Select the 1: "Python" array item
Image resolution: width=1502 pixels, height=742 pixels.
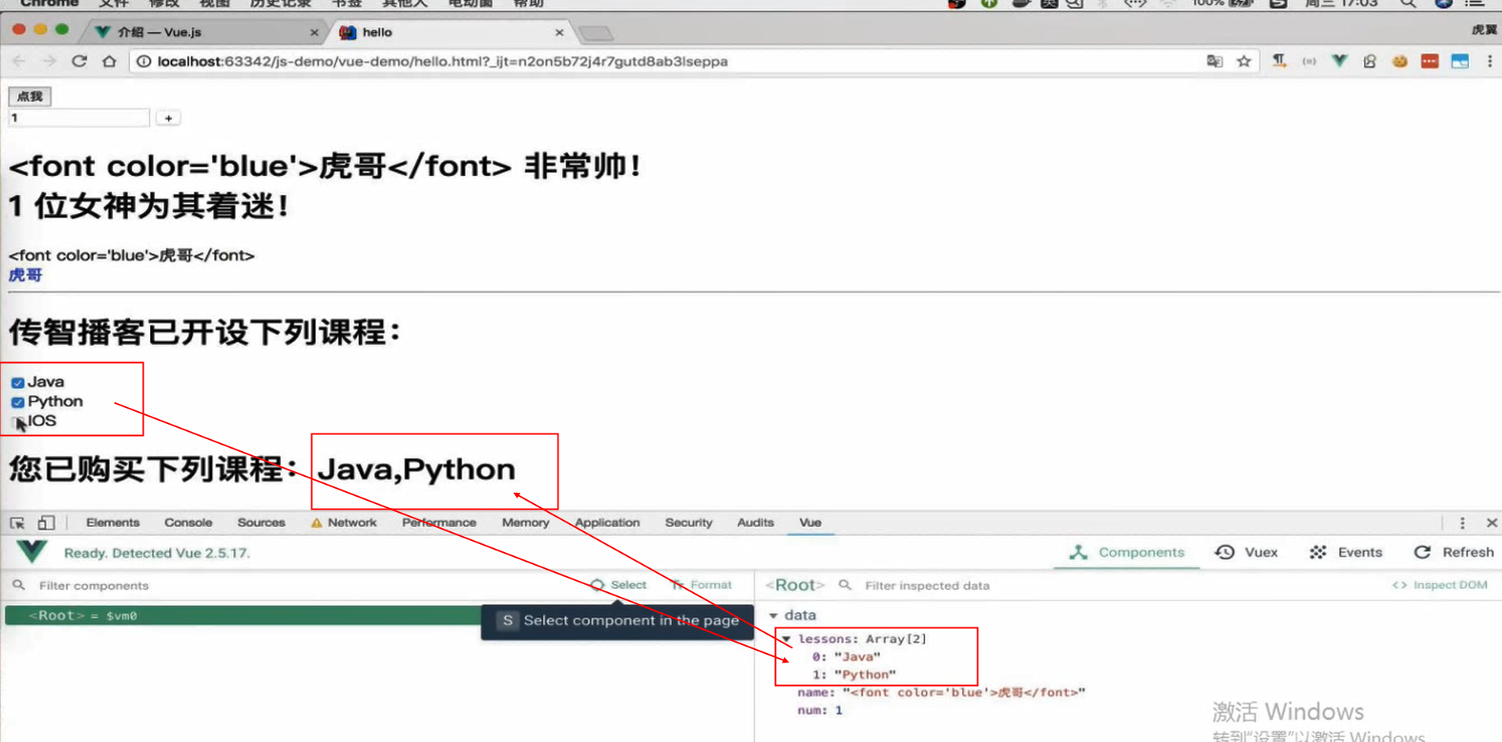coord(854,675)
